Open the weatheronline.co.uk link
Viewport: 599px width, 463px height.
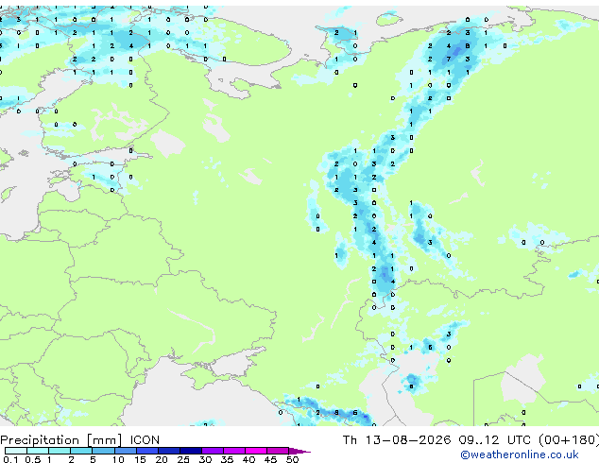tap(520, 454)
